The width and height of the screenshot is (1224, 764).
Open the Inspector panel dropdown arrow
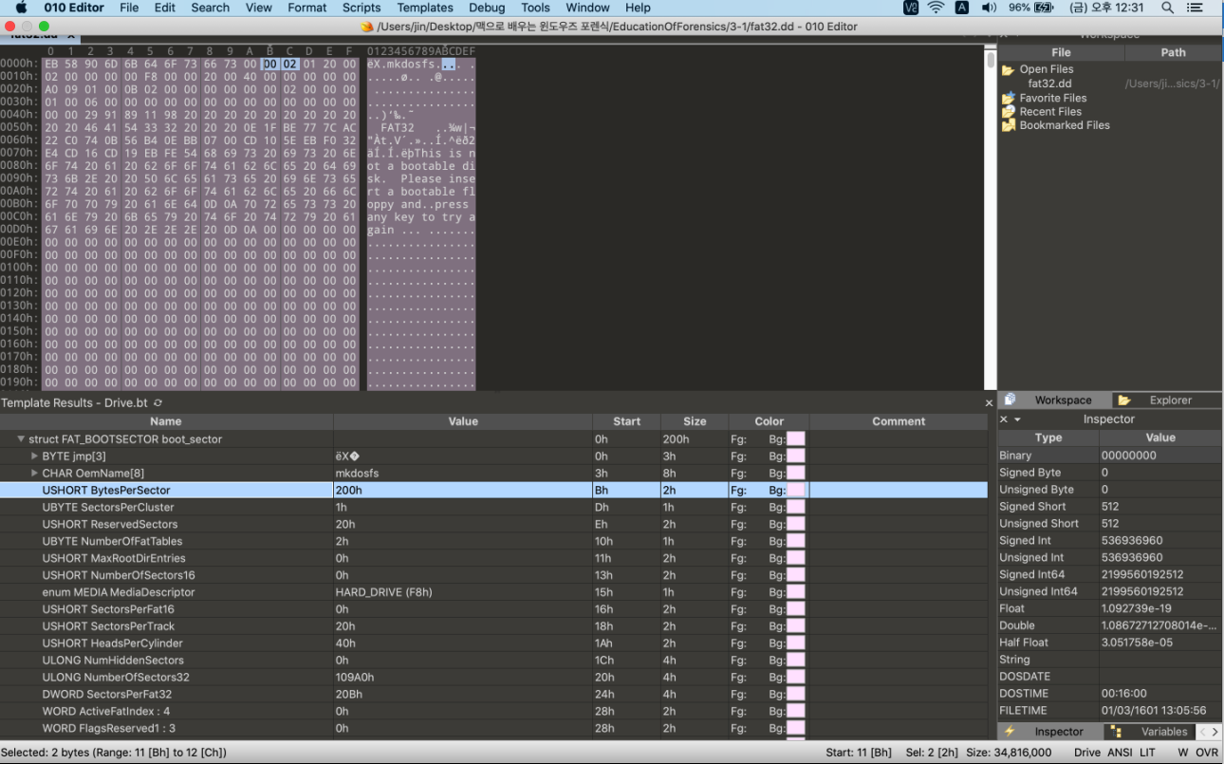point(1017,419)
